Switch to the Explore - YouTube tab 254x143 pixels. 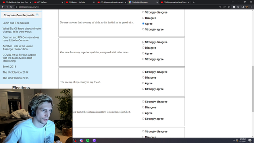click(80, 2)
